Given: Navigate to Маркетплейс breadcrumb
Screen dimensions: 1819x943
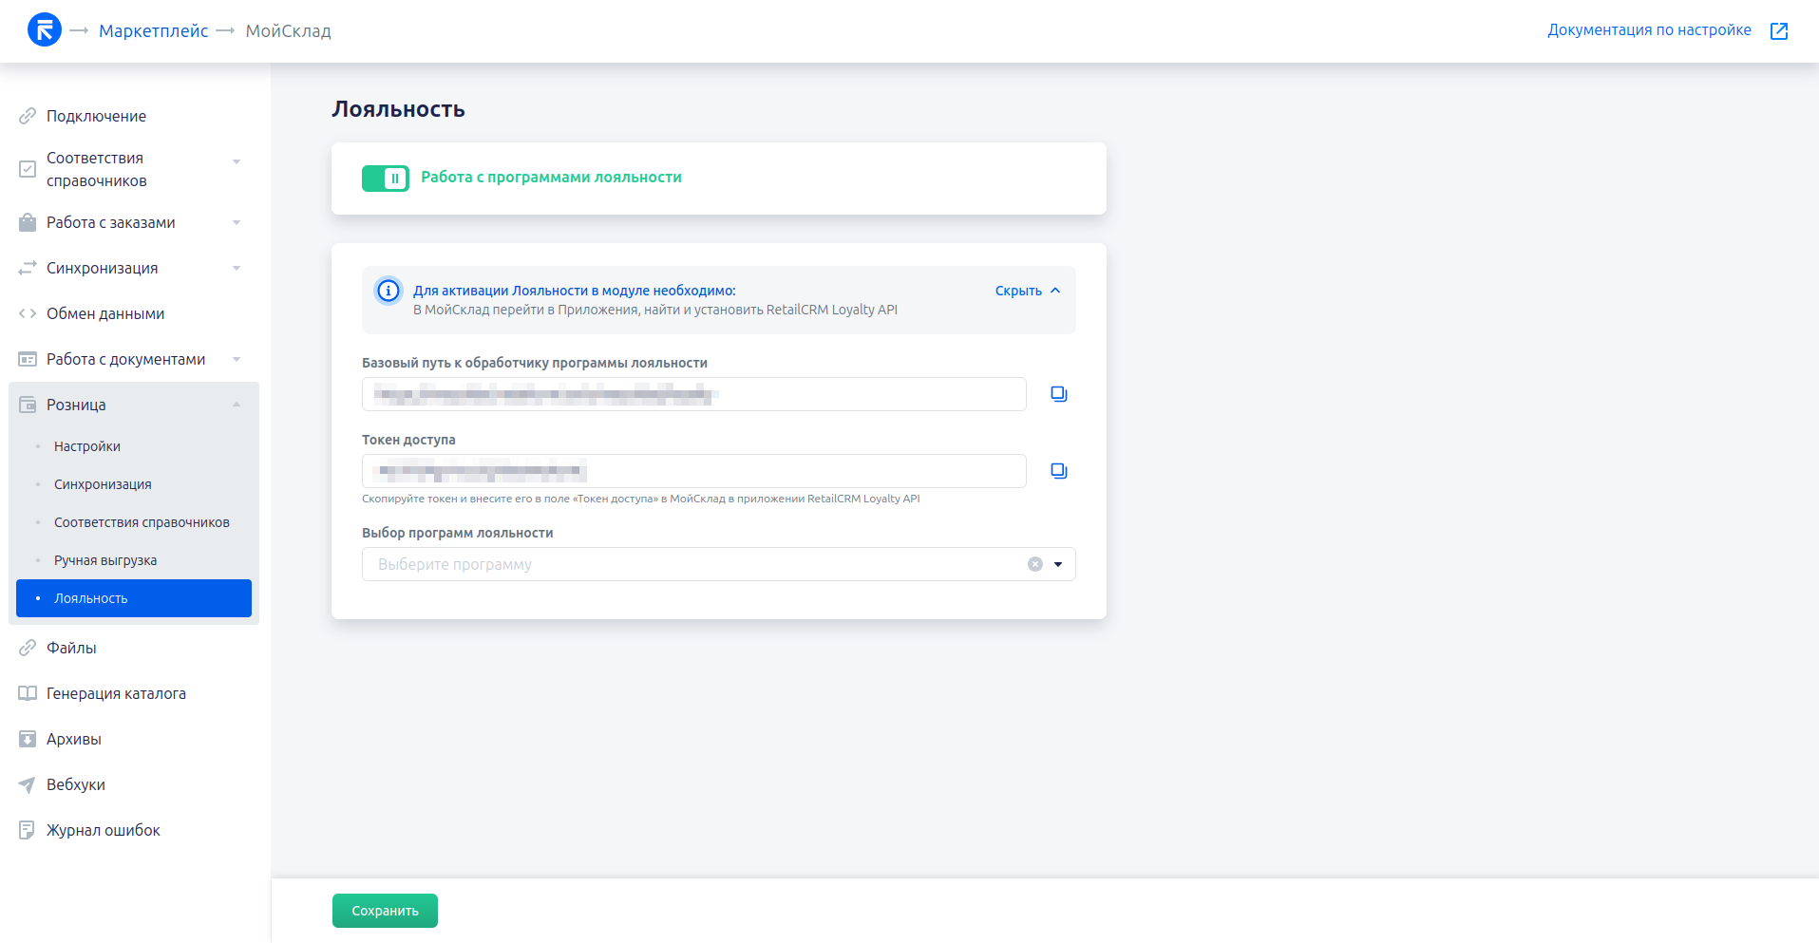Looking at the screenshot, I should click(153, 31).
